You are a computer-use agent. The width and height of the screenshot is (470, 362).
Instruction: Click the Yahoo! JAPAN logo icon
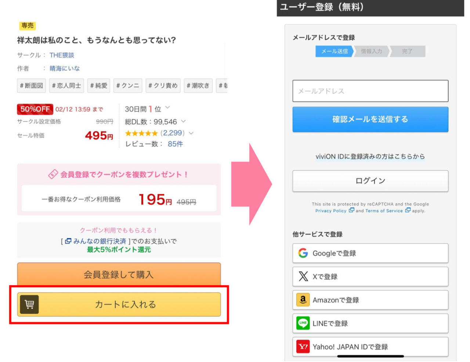click(x=303, y=347)
